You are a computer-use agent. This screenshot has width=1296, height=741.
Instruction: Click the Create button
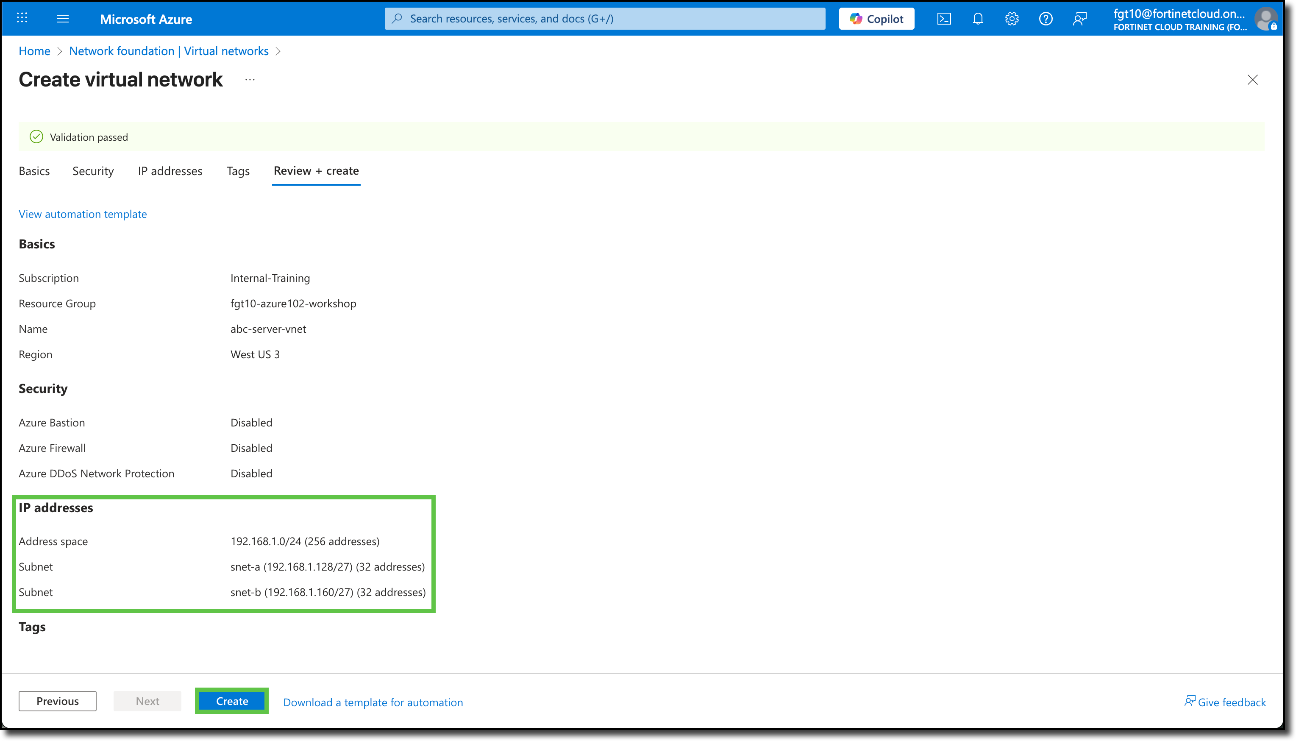click(x=231, y=701)
